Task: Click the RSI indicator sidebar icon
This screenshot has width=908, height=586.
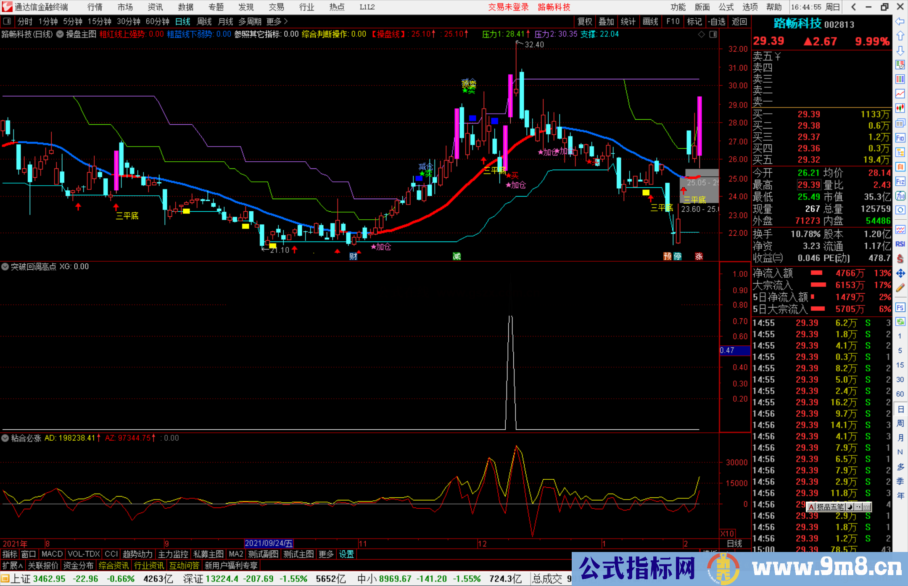Action: (900, 244)
